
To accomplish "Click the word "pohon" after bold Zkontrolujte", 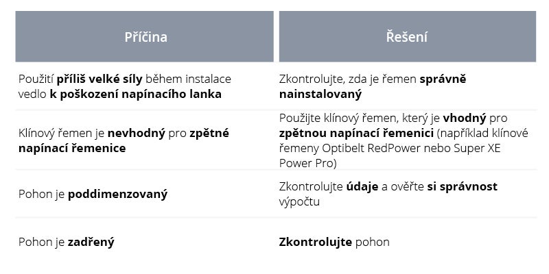I will click(x=372, y=241).
